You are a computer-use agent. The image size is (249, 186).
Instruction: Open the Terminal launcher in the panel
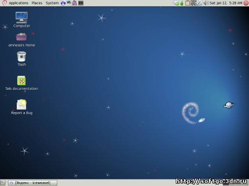[81, 3]
